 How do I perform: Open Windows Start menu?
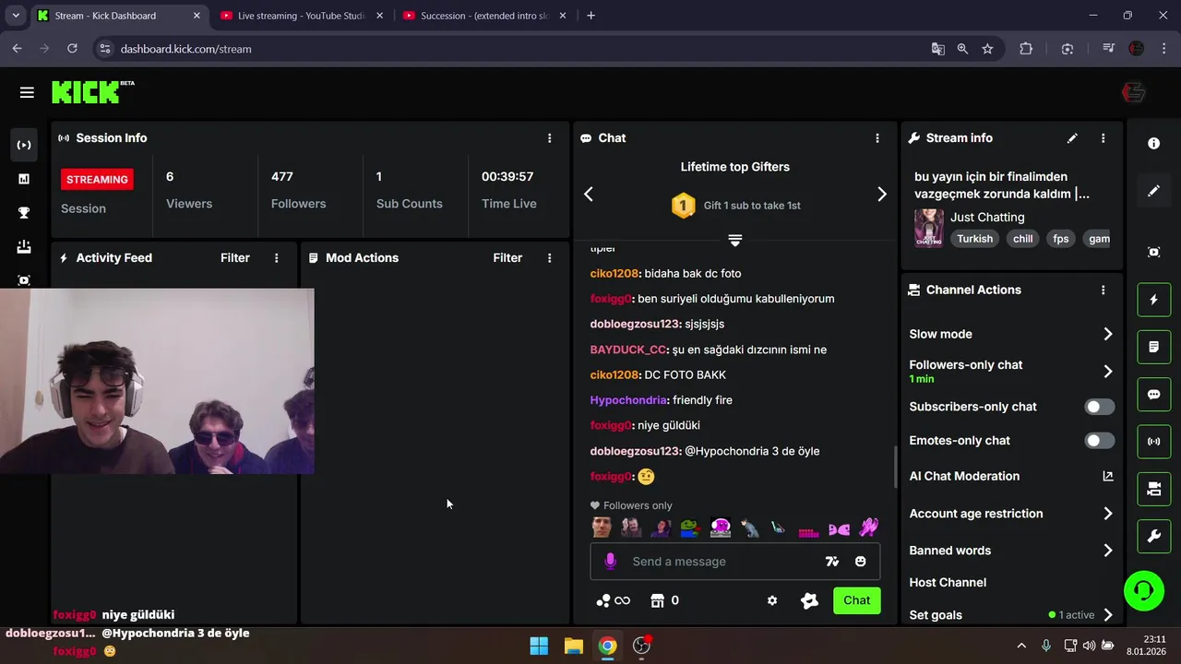539,646
